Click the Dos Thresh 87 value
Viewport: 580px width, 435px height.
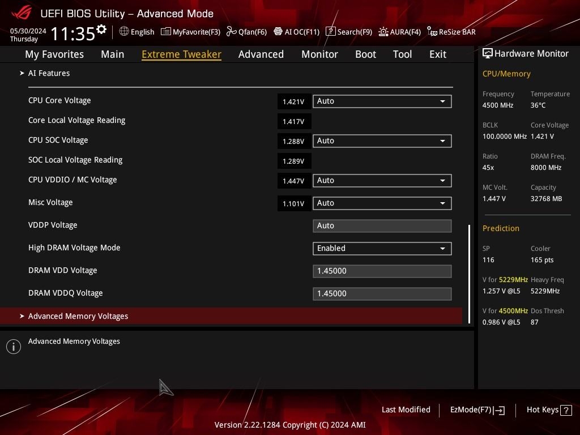pyautogui.click(x=535, y=322)
